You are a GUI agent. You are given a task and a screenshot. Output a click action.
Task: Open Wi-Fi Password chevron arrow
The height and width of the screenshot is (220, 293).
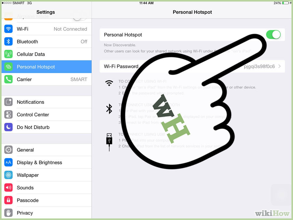(x=280, y=66)
